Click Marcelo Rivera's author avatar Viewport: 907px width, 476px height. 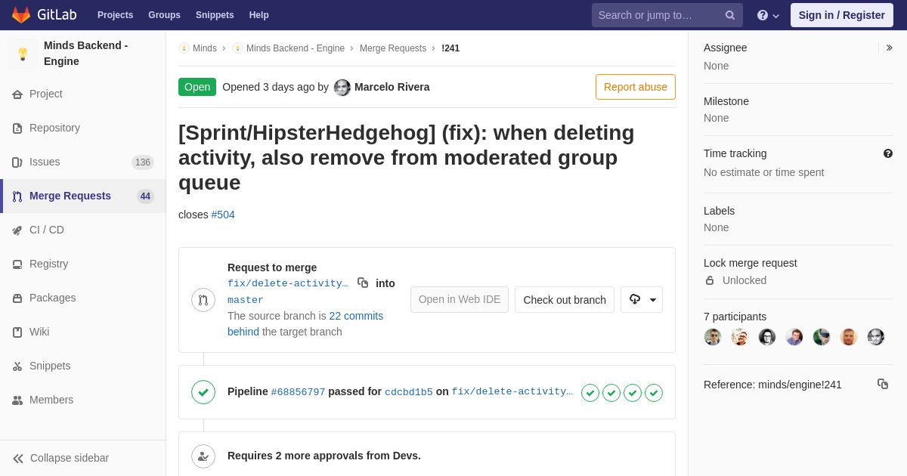(342, 88)
